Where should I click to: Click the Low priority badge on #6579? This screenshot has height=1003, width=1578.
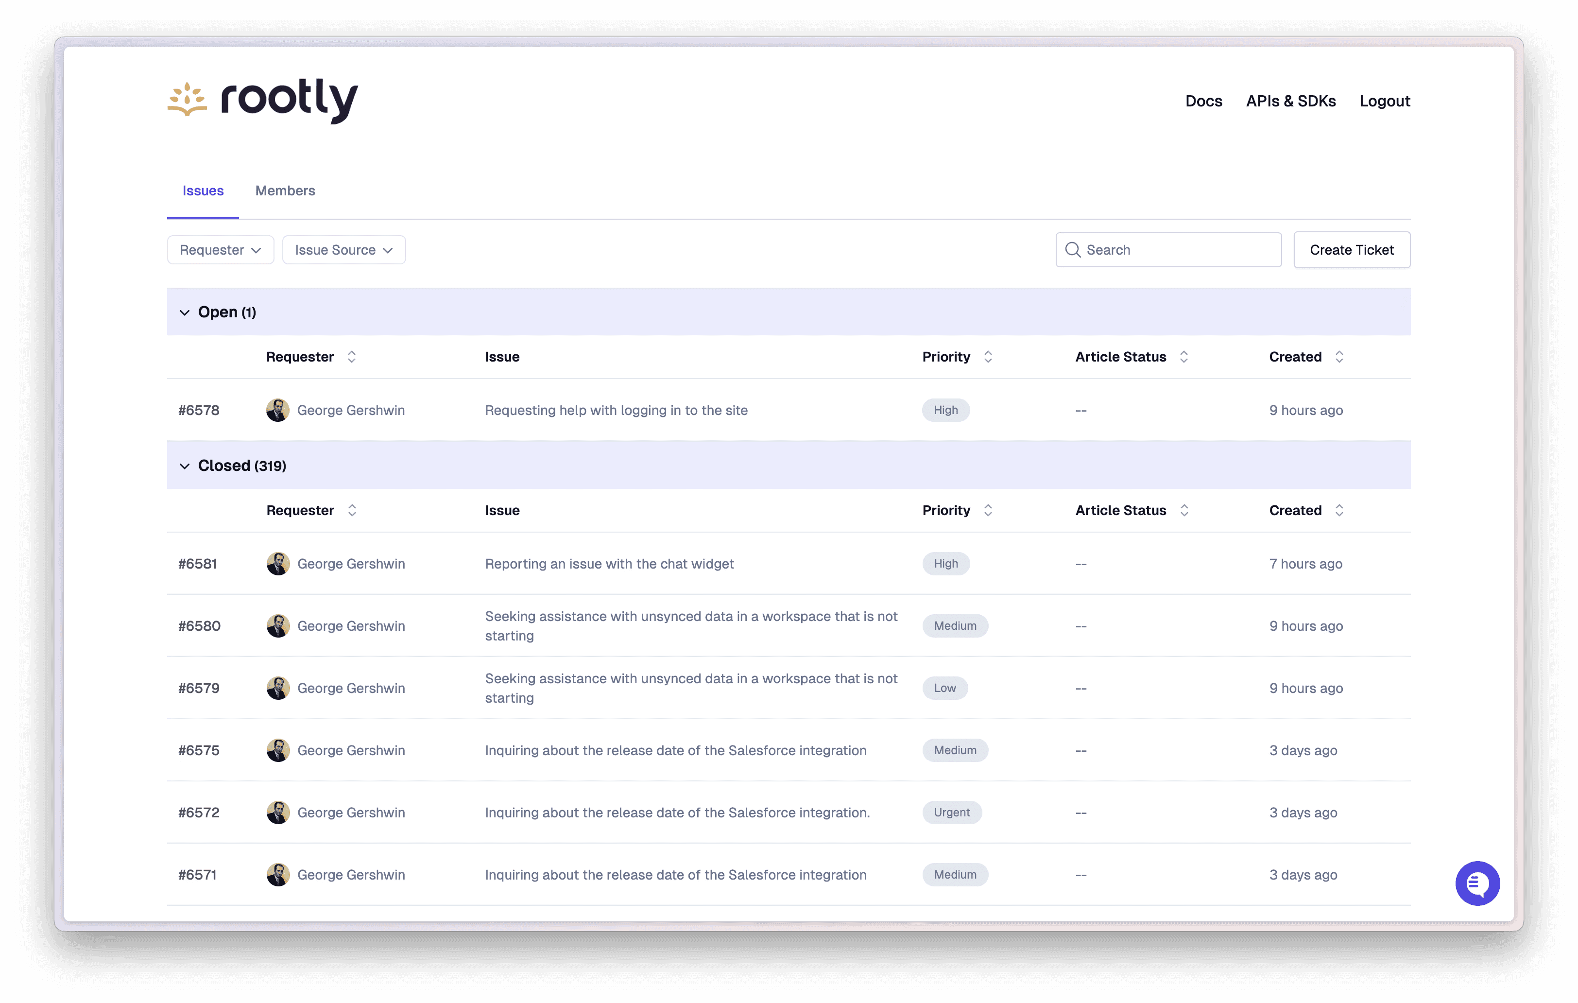coord(944,688)
